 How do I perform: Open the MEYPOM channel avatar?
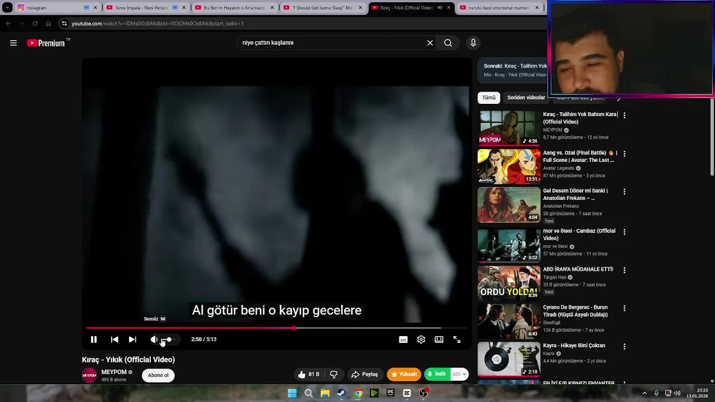click(89, 375)
